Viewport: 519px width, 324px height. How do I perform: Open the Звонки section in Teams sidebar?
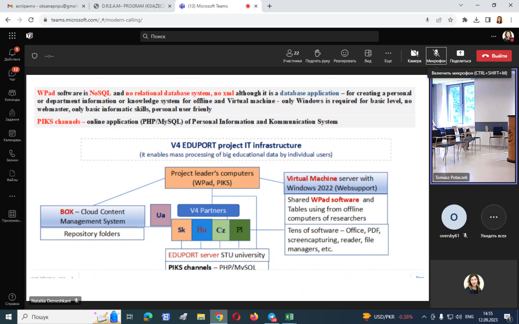click(12, 156)
